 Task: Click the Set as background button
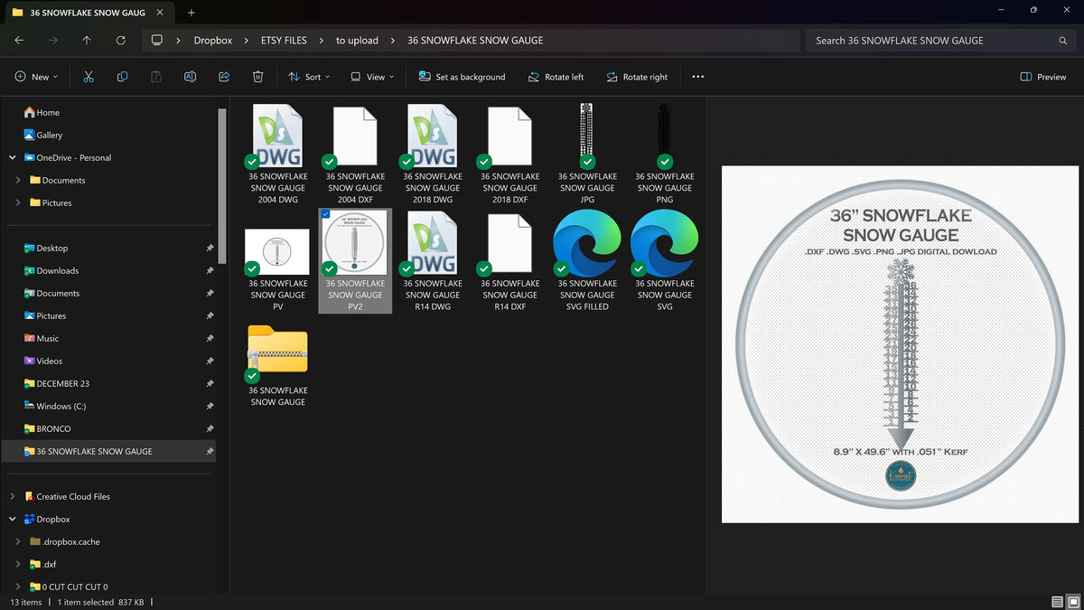pos(462,77)
